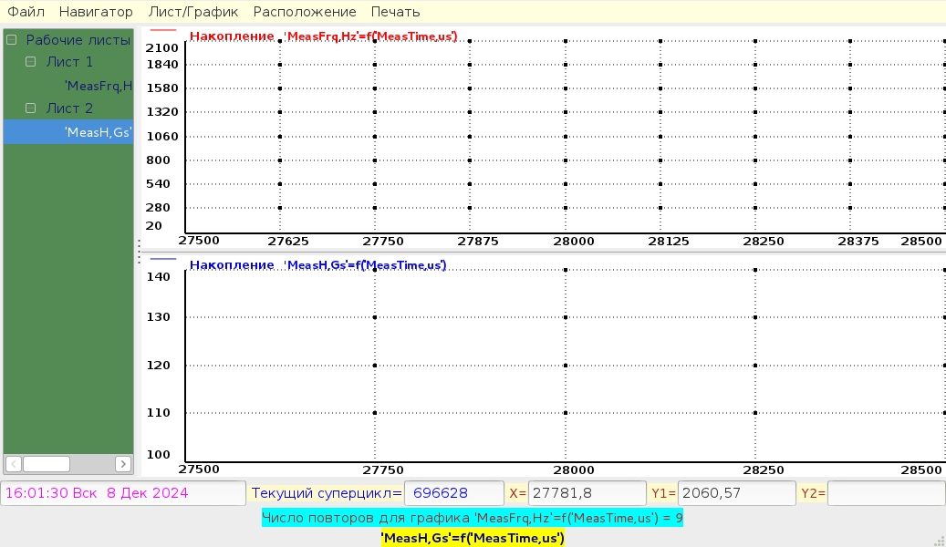
Task: Collapse the Рабочие листы tree root
Action: click(11, 40)
